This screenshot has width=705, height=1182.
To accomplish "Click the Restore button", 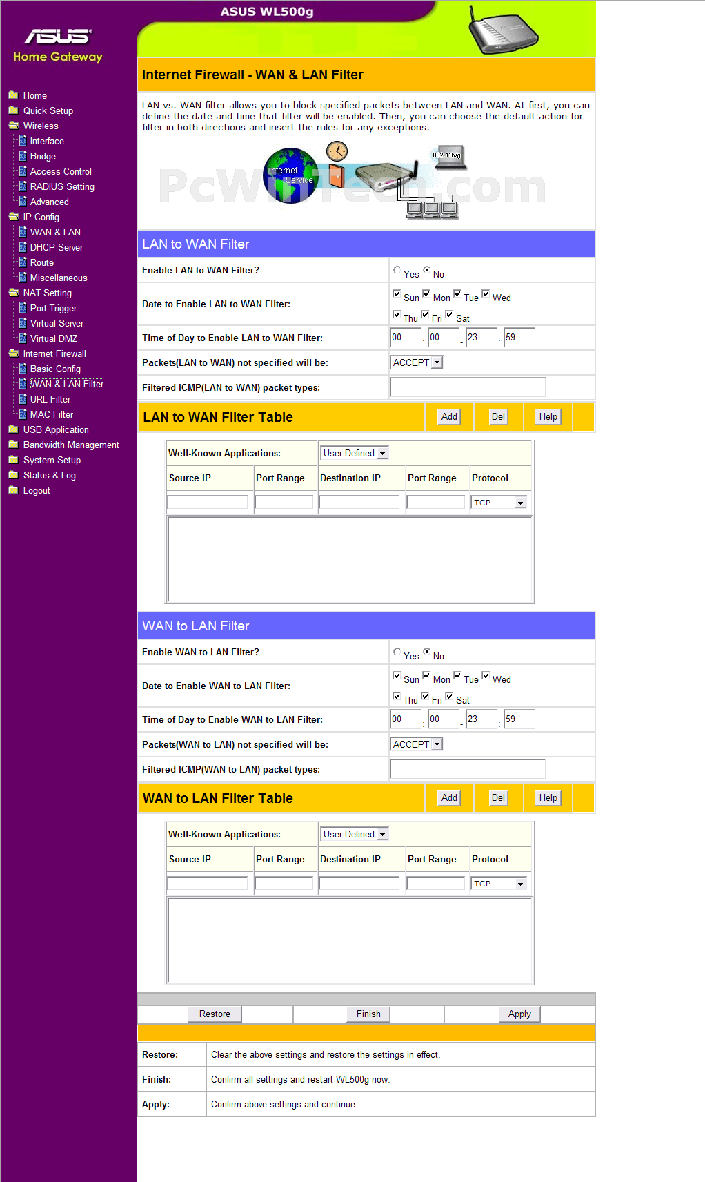I will pyautogui.click(x=215, y=1014).
